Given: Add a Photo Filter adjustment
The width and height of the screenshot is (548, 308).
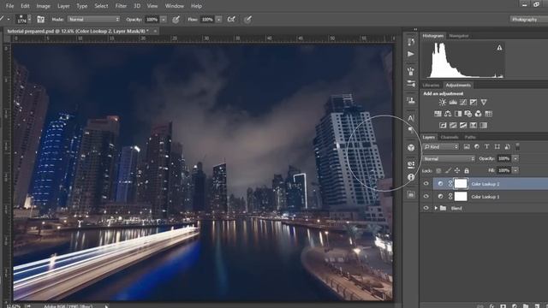Looking at the screenshot, I should [468, 114].
